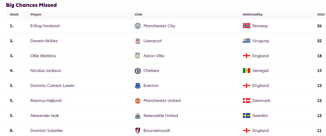Click the Stat column header
326x136 pixels.
coord(321,14)
